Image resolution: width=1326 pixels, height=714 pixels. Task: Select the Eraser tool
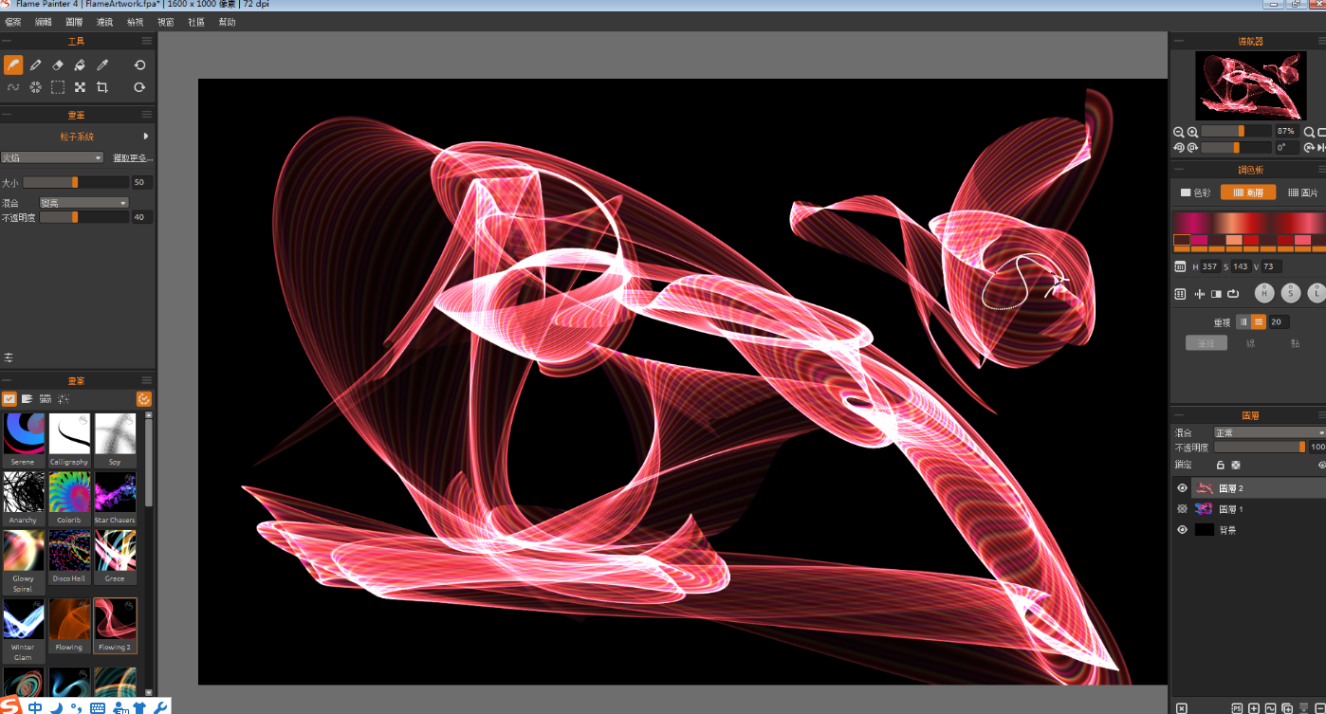coord(58,64)
